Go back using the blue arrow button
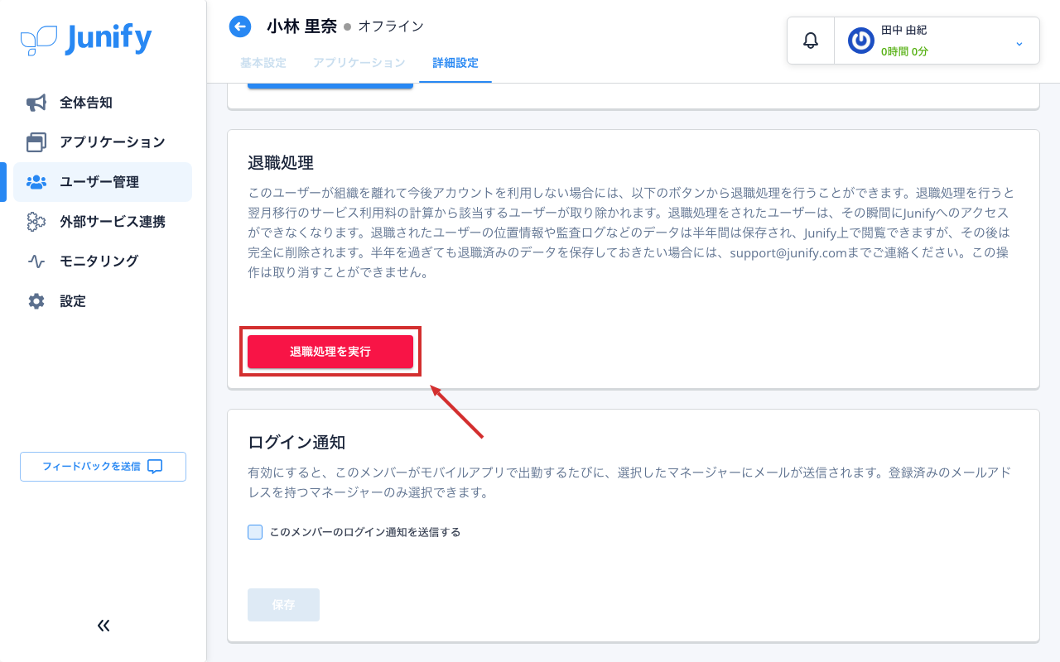Image resolution: width=1060 pixels, height=662 pixels. [x=240, y=26]
